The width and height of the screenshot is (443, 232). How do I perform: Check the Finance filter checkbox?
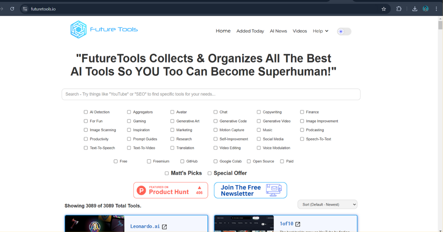[x=302, y=112]
